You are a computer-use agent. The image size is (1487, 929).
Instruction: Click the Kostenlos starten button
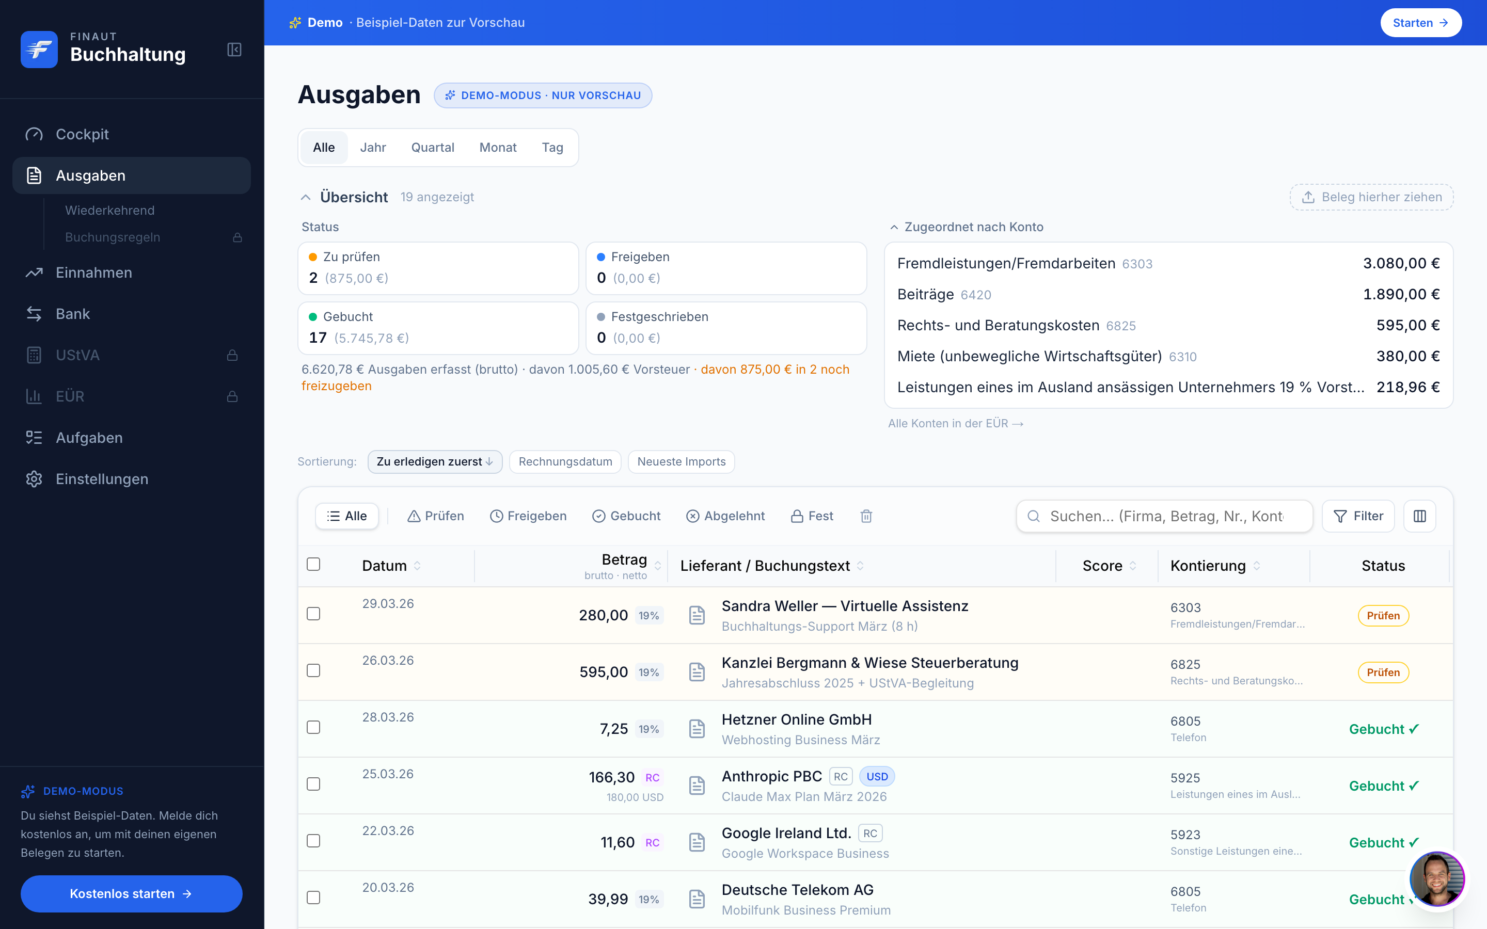pyautogui.click(x=132, y=893)
